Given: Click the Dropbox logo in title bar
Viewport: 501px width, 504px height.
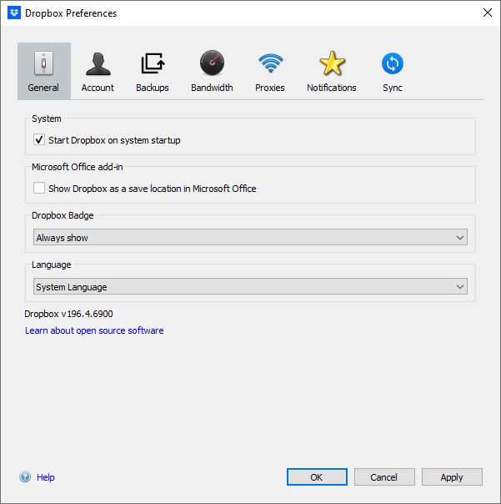Looking at the screenshot, I should [14, 13].
